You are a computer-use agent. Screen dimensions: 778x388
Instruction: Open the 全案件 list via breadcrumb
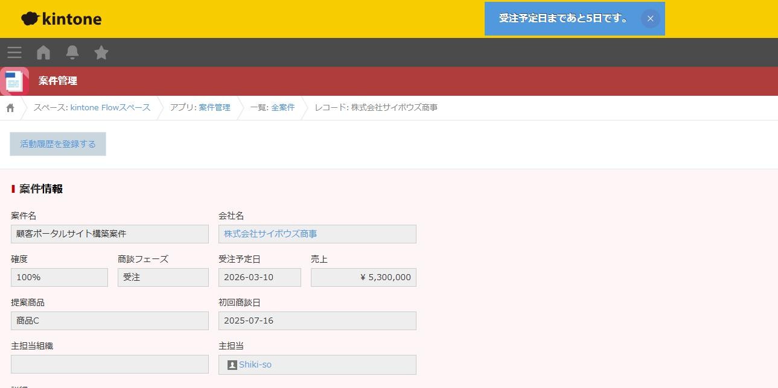(x=284, y=107)
